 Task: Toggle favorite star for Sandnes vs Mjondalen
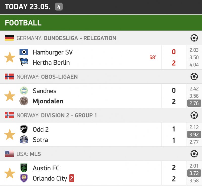coord(10,96)
